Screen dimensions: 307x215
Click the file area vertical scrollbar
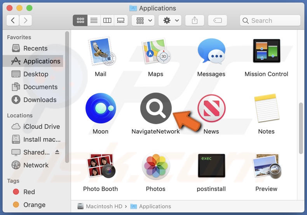[301, 128]
